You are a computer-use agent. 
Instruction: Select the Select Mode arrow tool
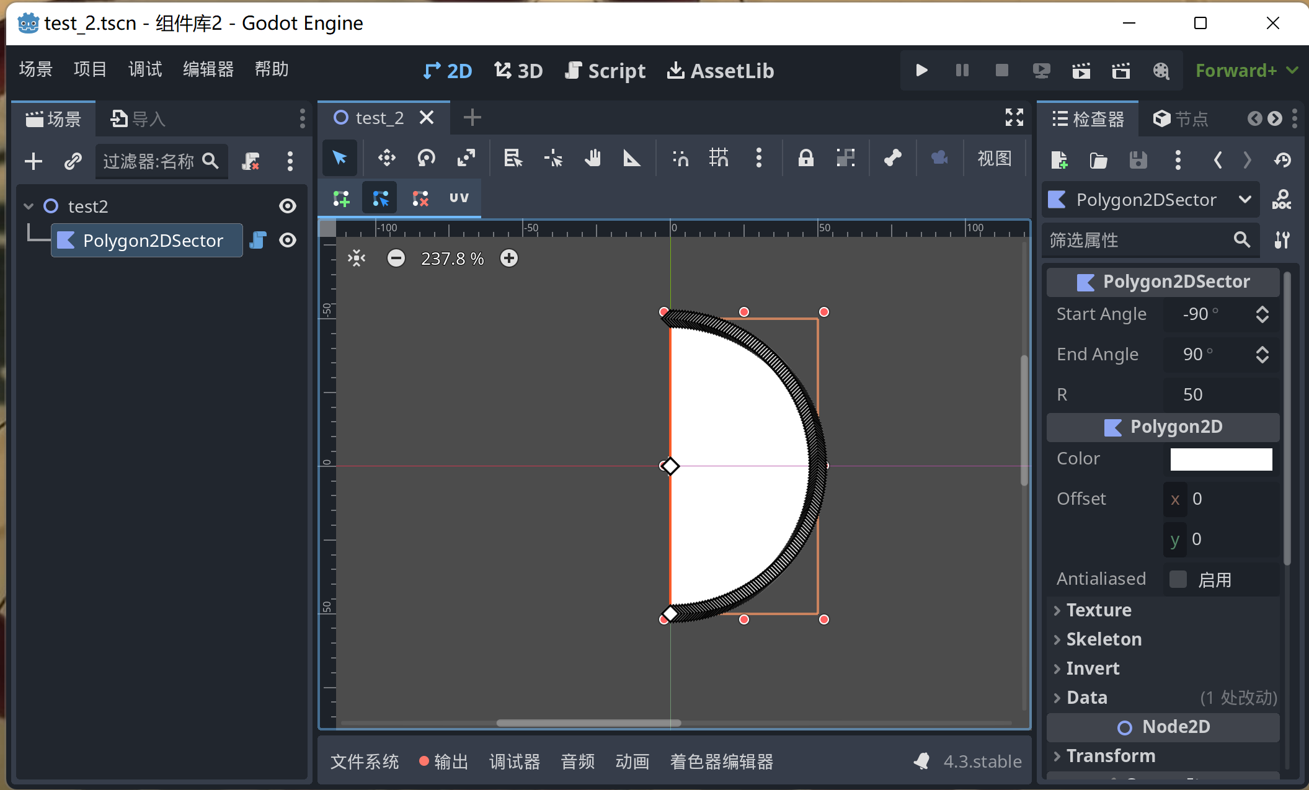click(x=340, y=158)
